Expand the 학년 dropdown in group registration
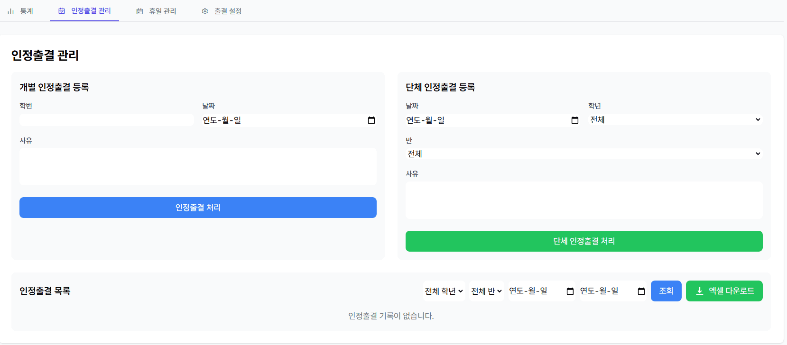 675,120
